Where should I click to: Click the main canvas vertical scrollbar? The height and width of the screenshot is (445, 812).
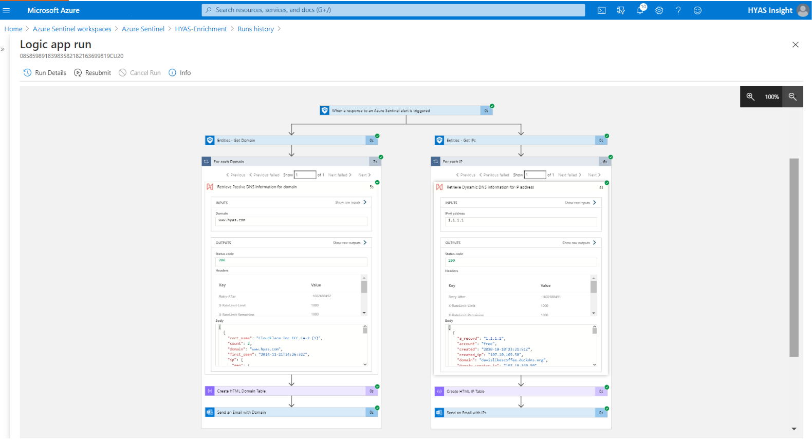coord(794,257)
